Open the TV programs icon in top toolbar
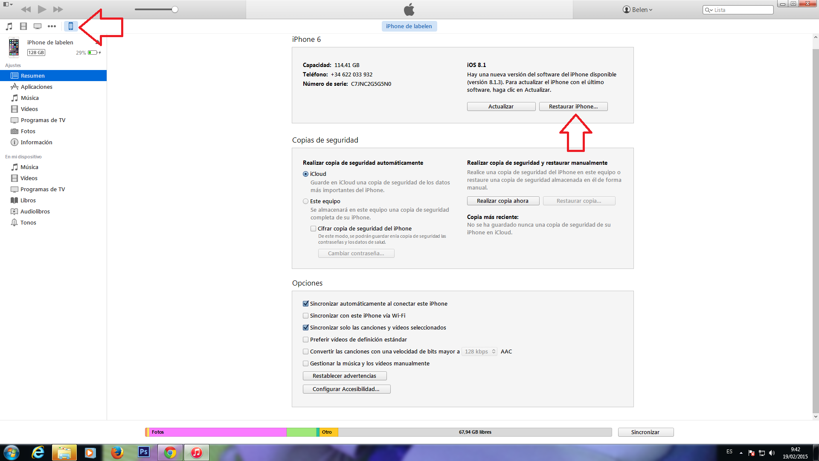819x461 pixels. coord(38,26)
